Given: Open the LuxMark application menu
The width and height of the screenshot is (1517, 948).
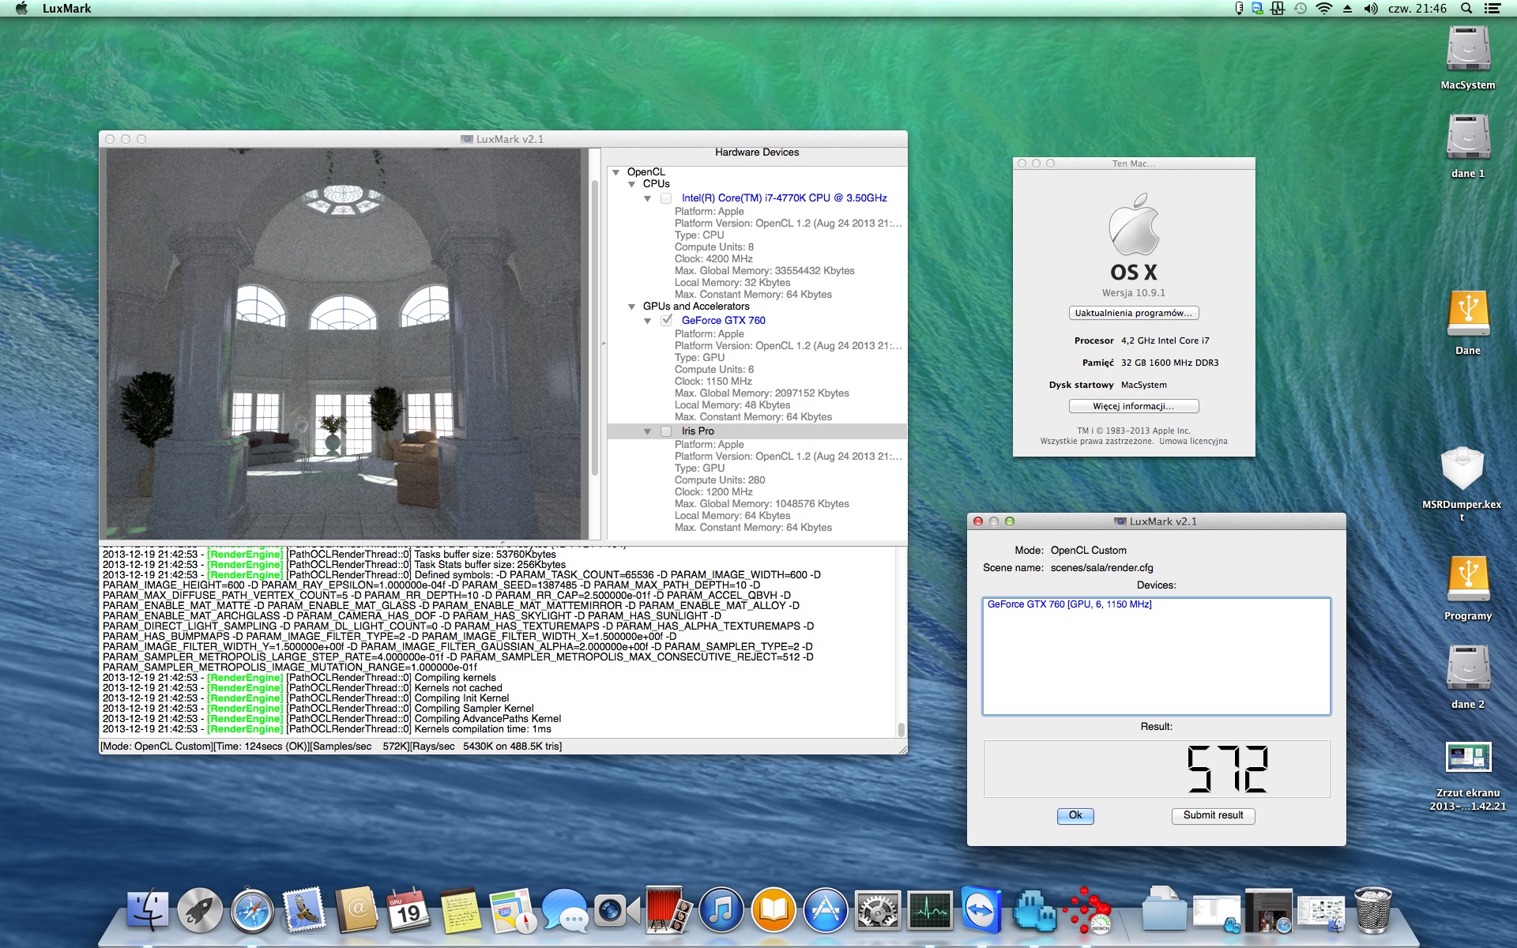Looking at the screenshot, I should pyautogui.click(x=66, y=9).
